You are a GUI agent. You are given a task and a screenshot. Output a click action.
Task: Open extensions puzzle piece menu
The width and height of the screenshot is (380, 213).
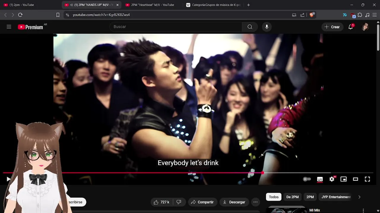[360, 15]
